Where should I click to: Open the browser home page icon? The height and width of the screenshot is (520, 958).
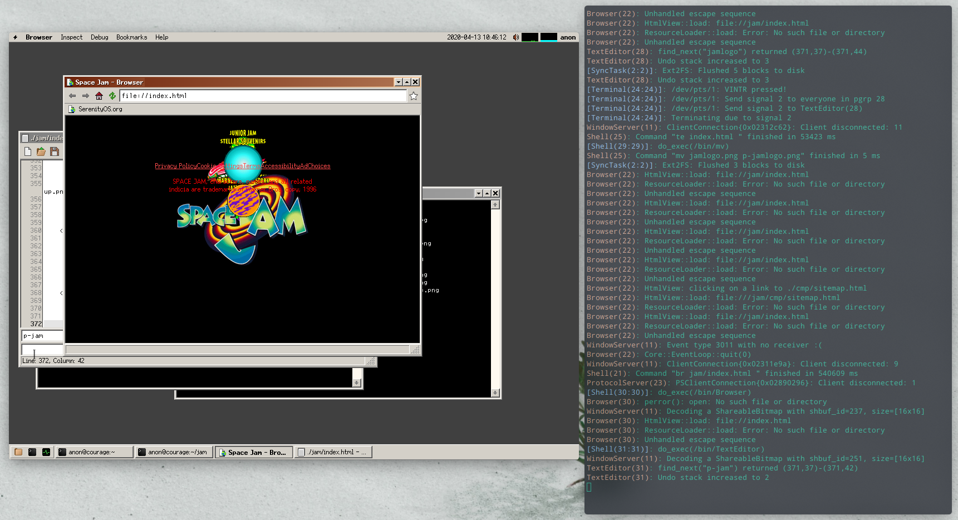click(99, 95)
